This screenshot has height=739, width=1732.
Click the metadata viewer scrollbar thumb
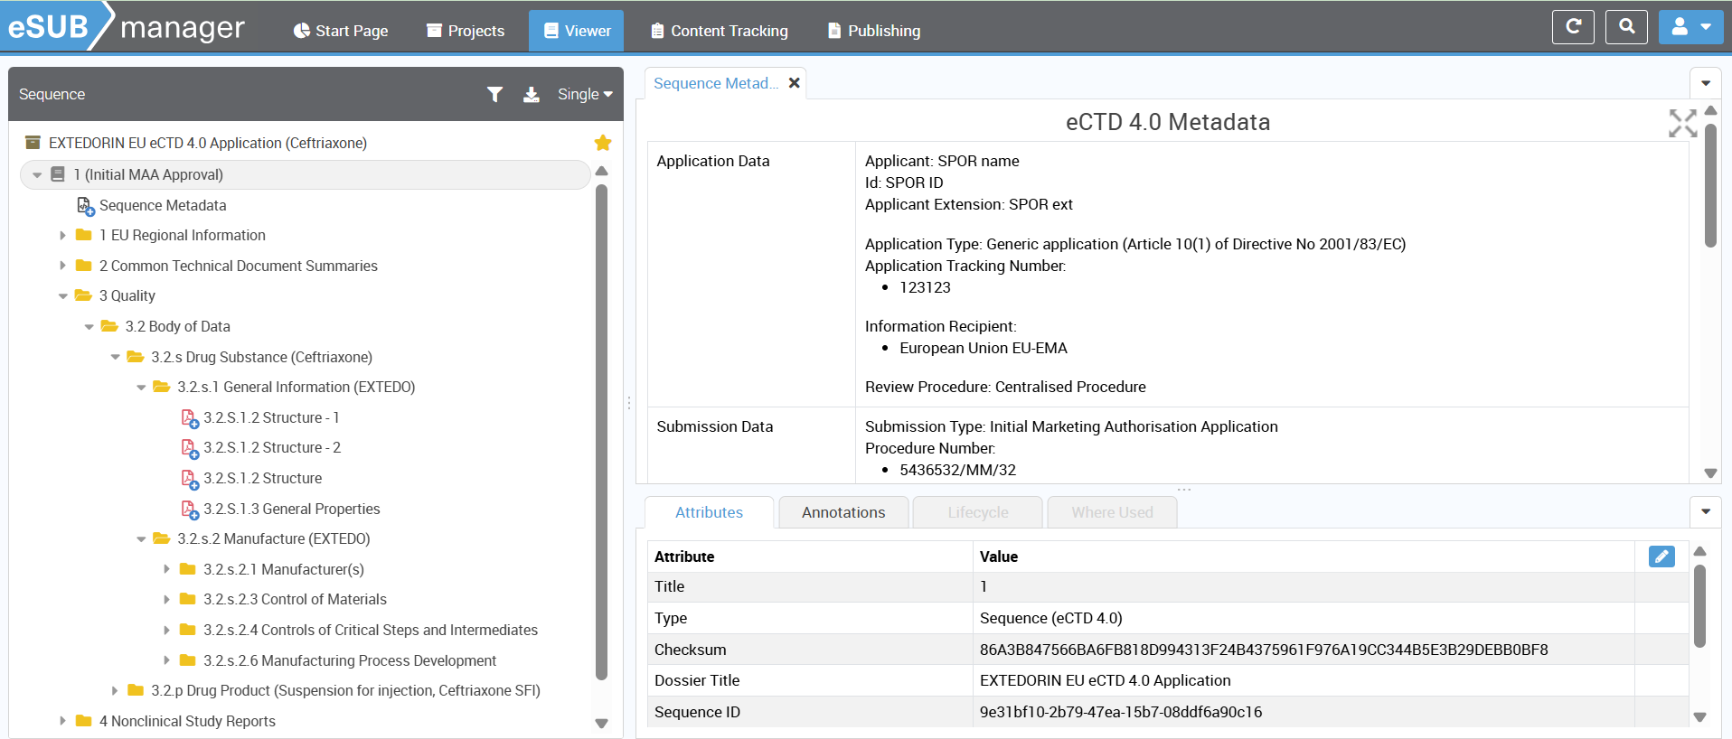1710,185
